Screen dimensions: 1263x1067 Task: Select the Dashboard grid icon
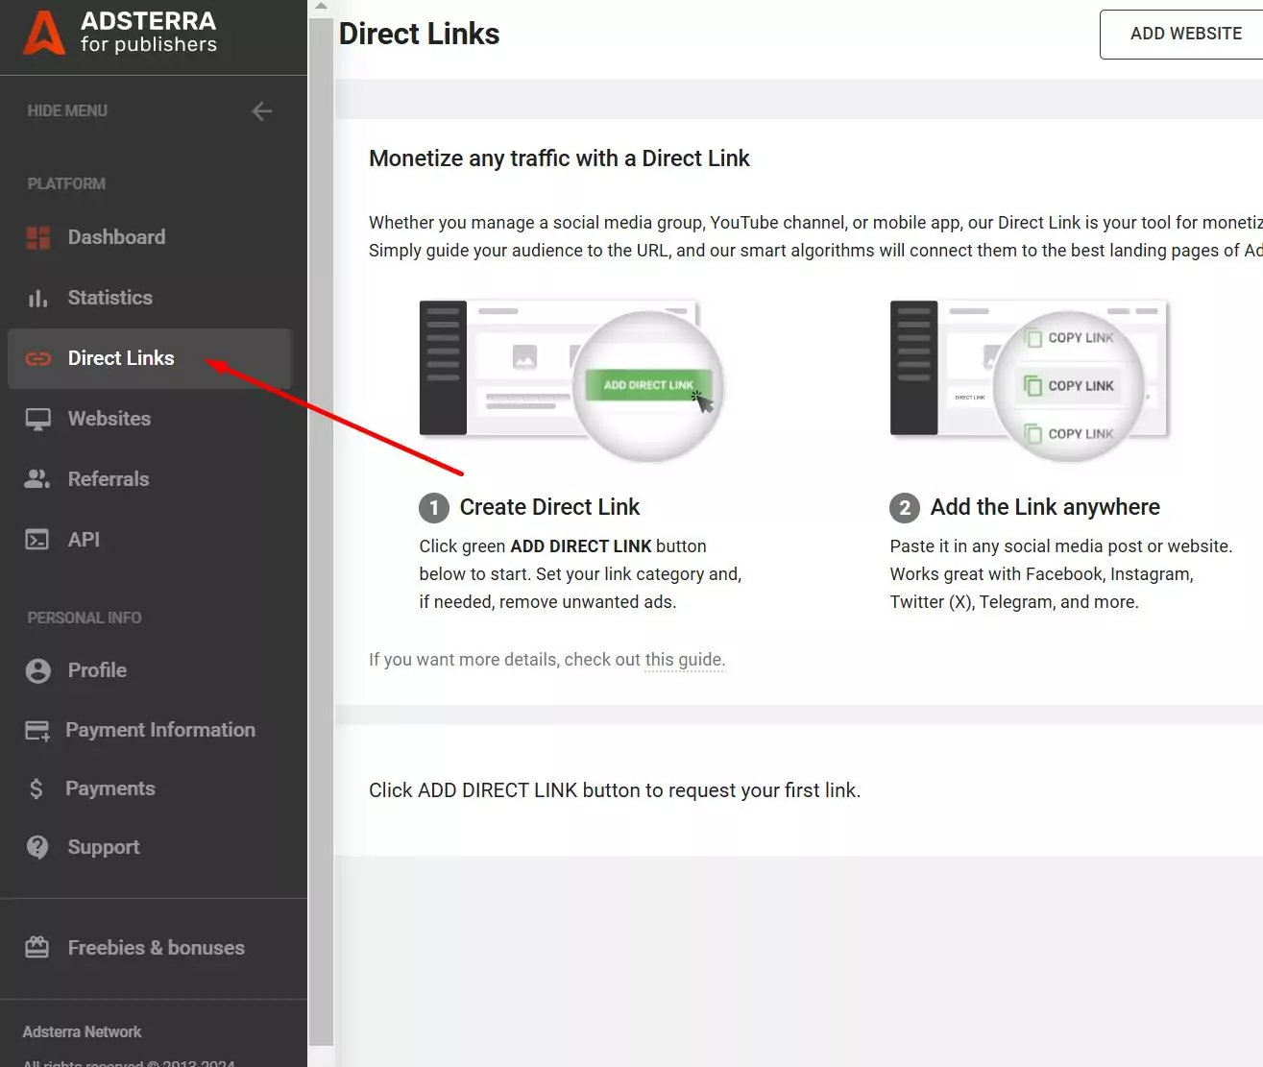pyautogui.click(x=38, y=237)
